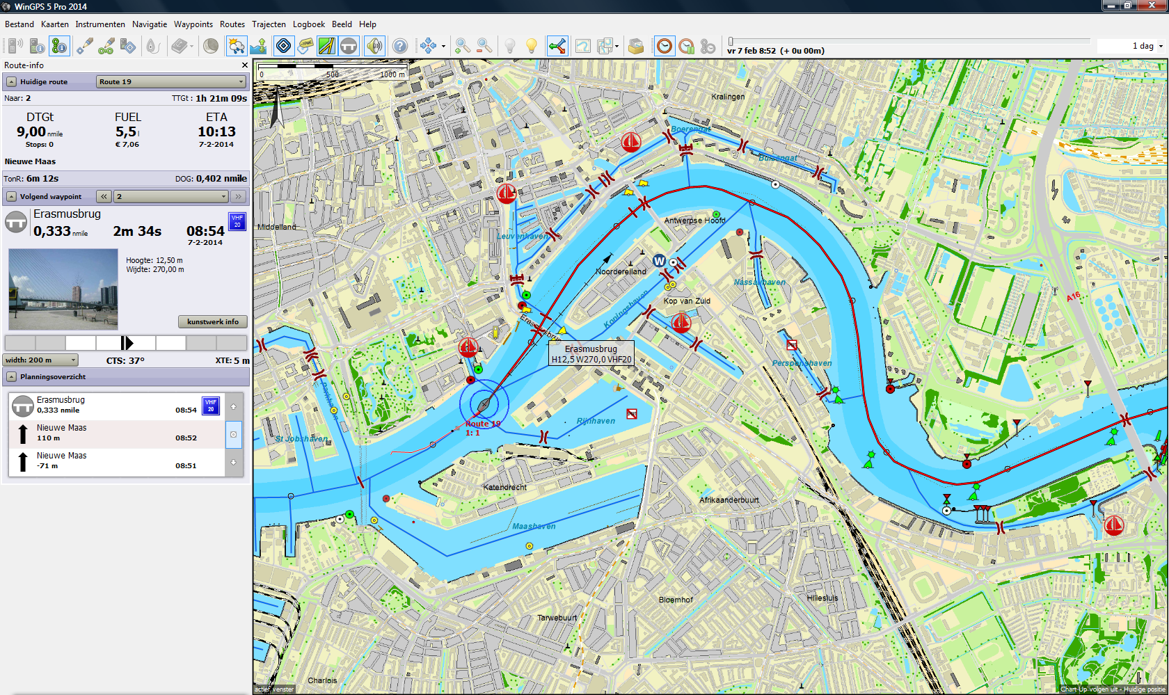Click the bright yellow light bulb icon
Viewport: 1169px width, 695px height.
click(x=532, y=46)
